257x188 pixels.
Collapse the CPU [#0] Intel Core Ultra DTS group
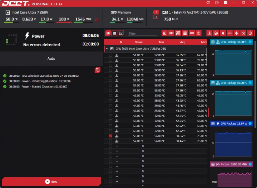[x=107, y=49]
